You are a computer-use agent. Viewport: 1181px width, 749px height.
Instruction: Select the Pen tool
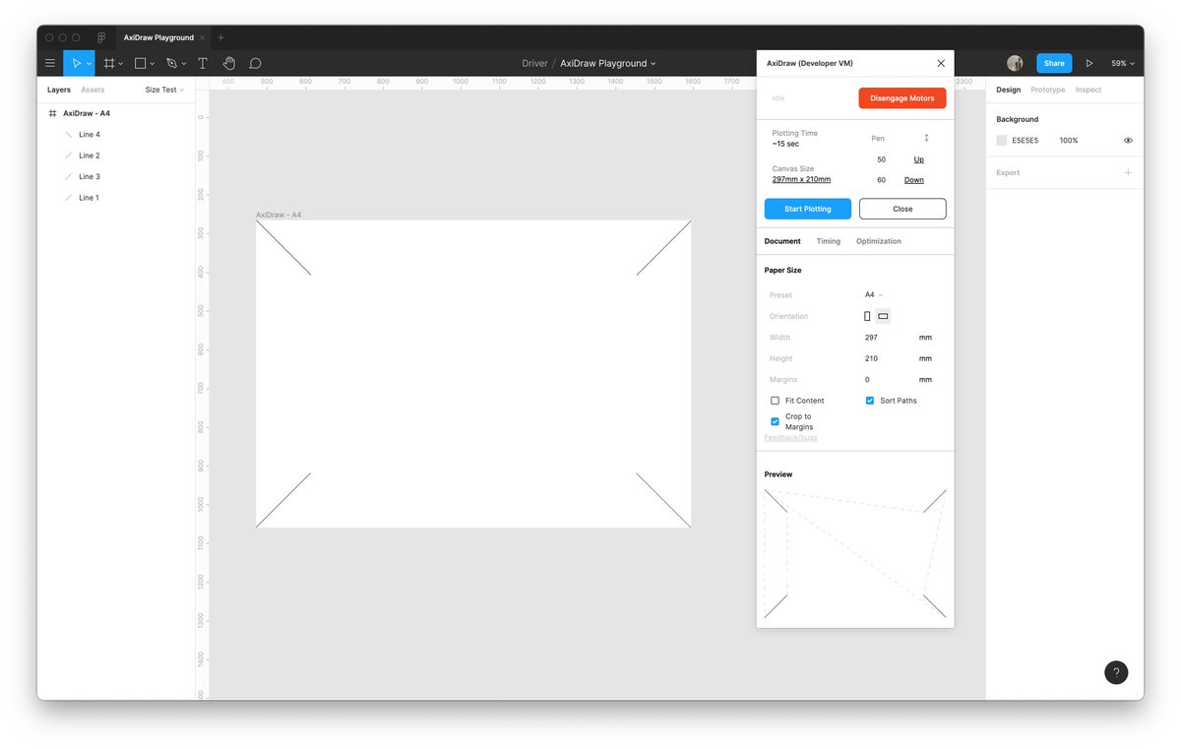point(171,63)
